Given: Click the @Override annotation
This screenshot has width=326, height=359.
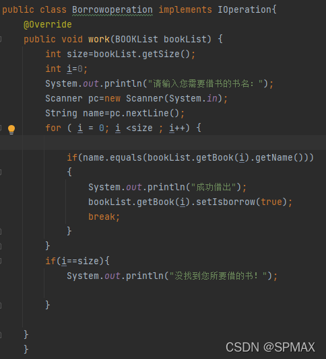Looking at the screenshot, I should 48,24.
